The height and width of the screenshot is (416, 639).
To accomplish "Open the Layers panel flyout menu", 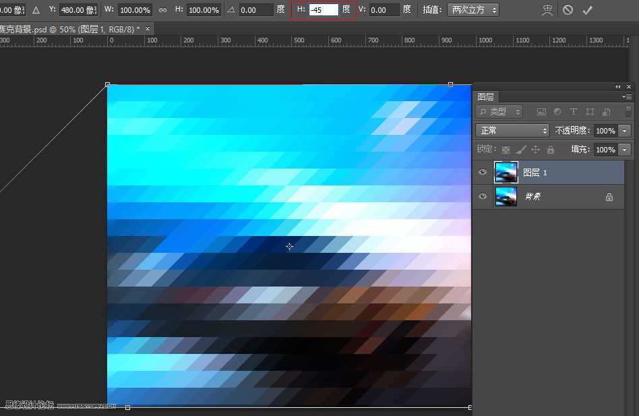I will [x=627, y=97].
